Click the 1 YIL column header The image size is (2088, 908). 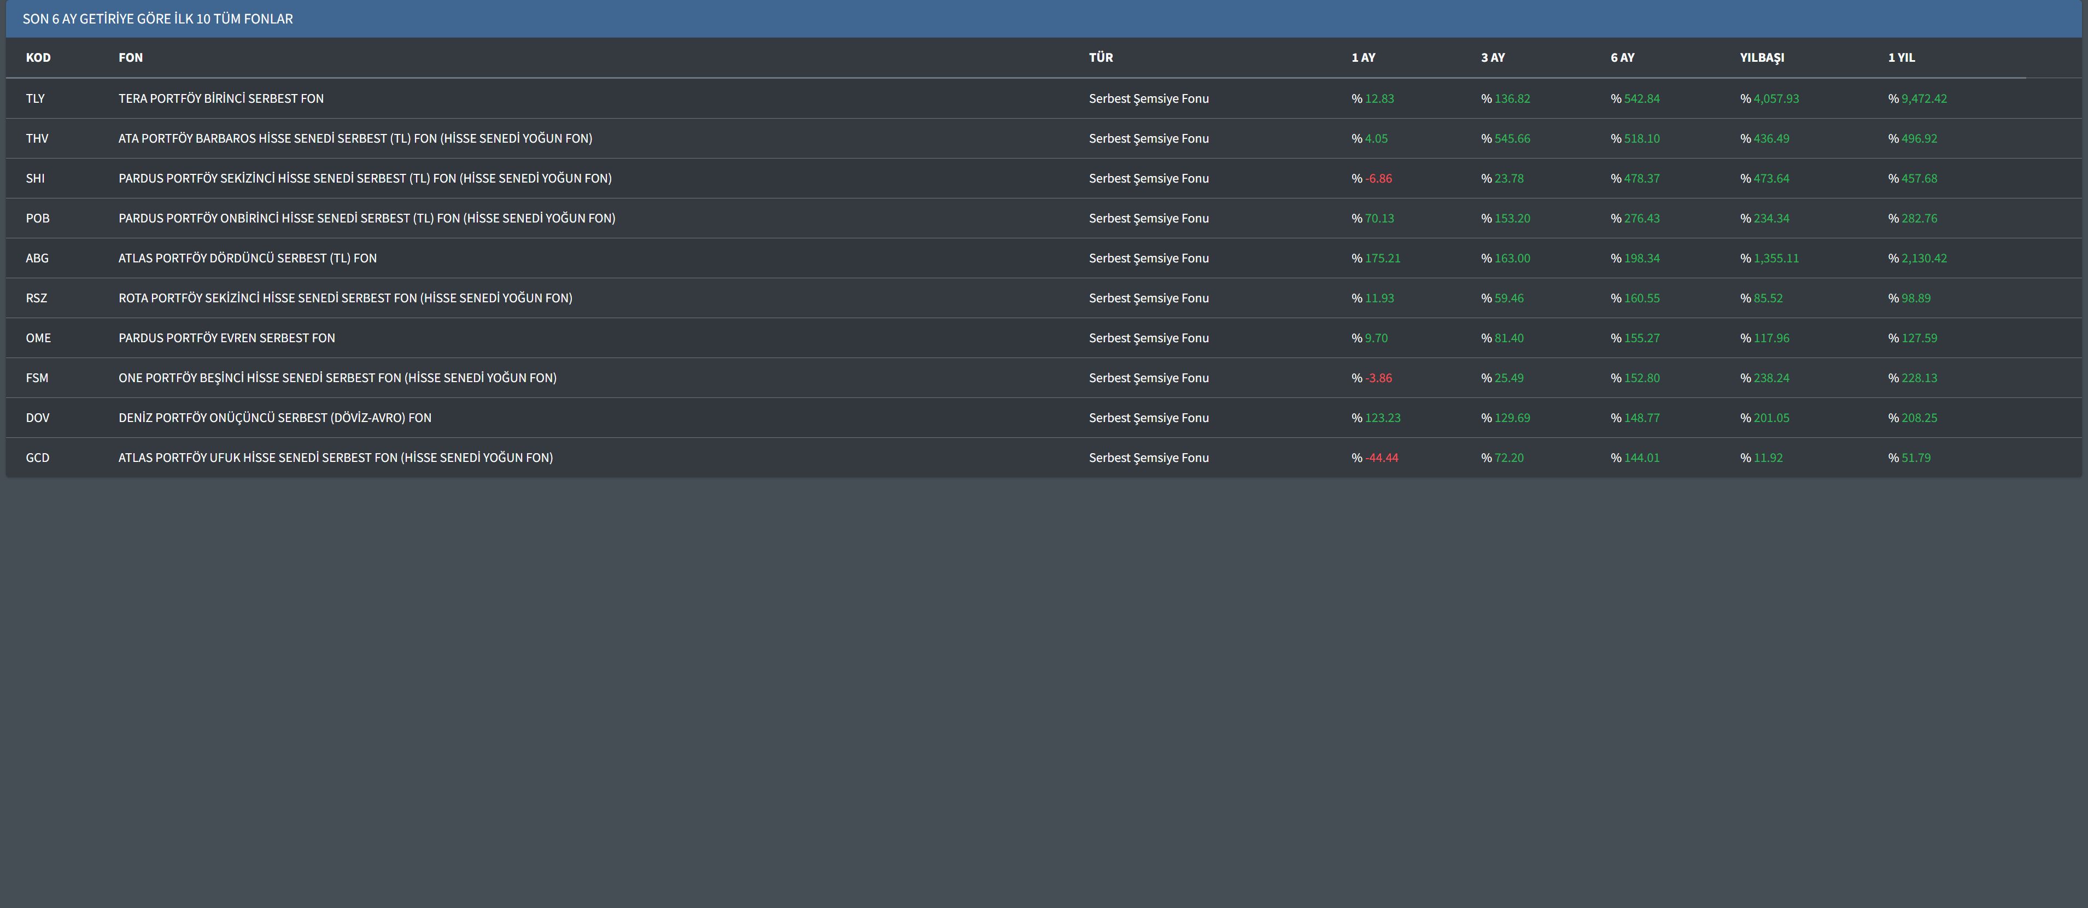click(1902, 57)
